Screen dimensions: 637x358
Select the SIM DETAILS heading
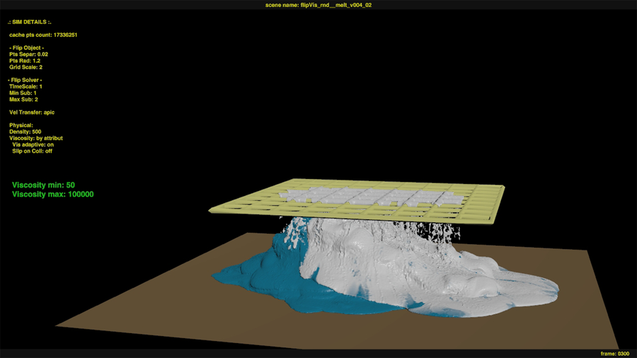(29, 22)
